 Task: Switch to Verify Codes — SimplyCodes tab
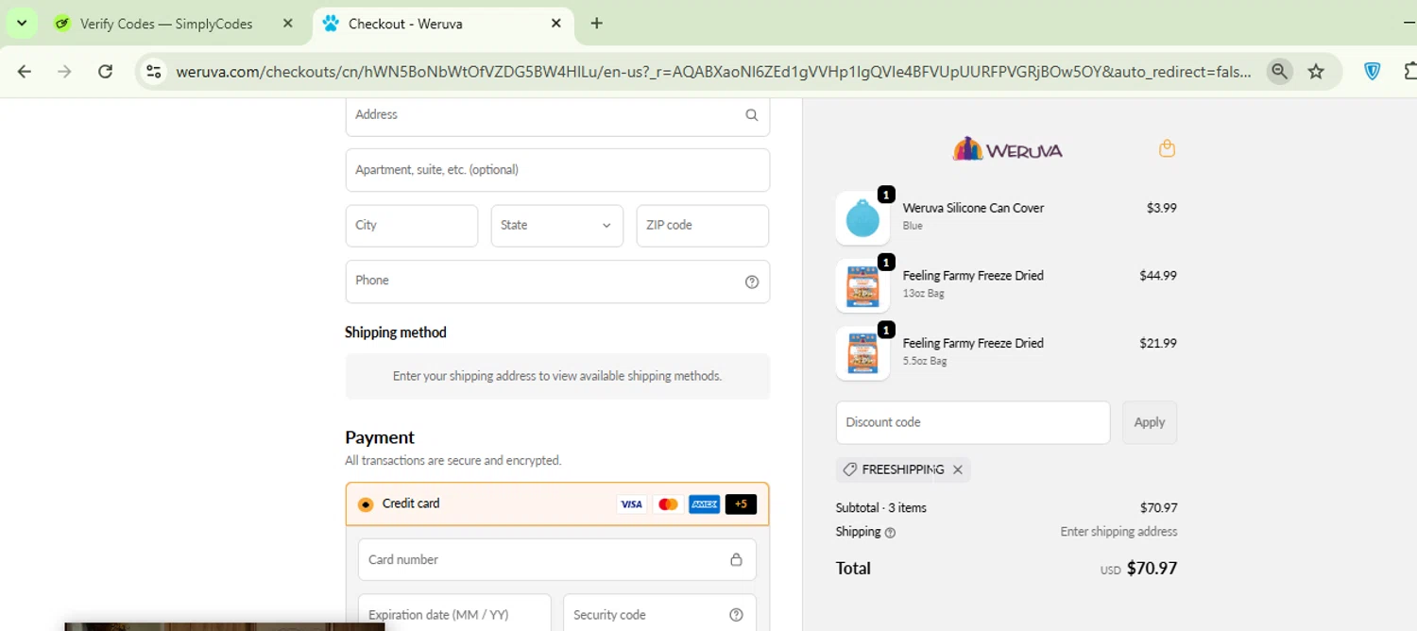click(166, 24)
